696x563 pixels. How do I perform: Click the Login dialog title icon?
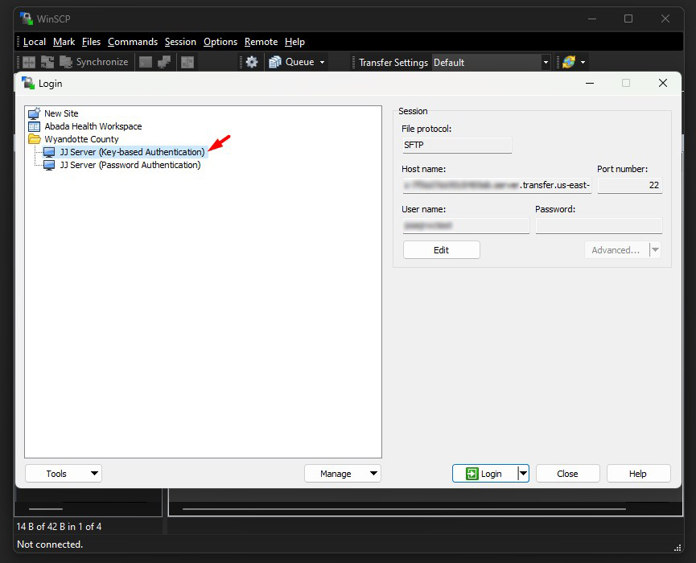point(28,83)
